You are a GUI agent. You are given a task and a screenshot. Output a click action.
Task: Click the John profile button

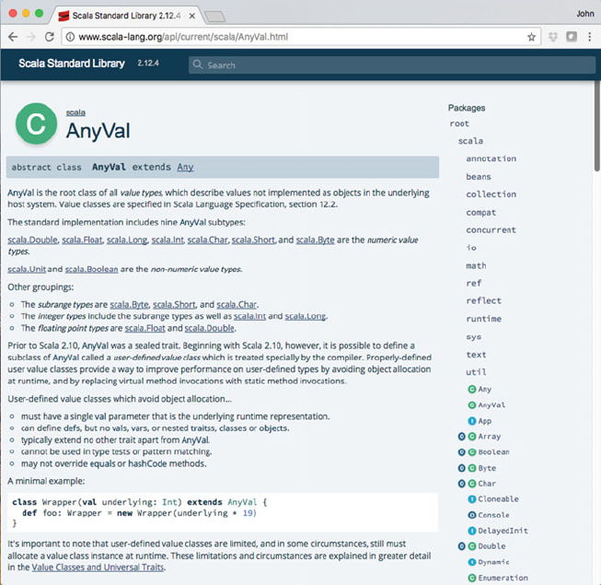[x=585, y=14]
